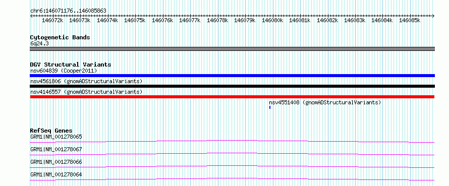Screen dimensions: 449x186
Task: Open the GRM1|NM_001278067 transcript label
Action: click(x=56, y=149)
